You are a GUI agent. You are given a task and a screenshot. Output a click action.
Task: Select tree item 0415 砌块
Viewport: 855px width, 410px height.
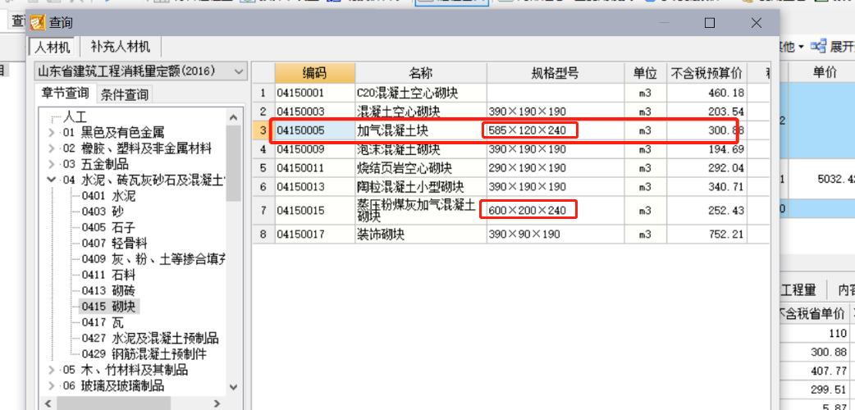click(x=109, y=307)
